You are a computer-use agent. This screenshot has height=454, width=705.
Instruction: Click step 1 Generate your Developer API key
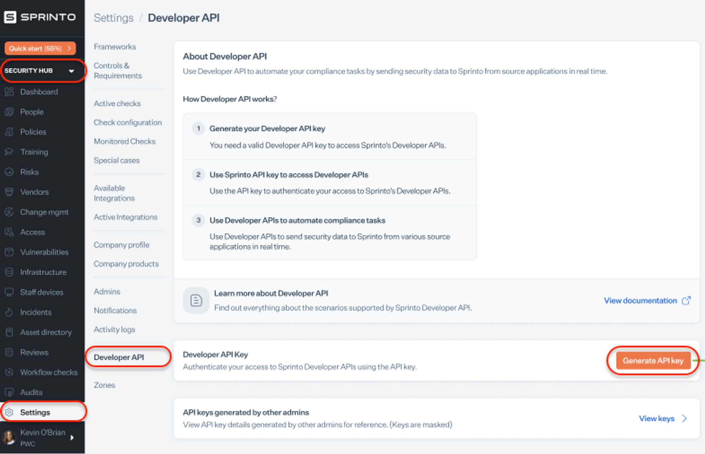(x=267, y=129)
